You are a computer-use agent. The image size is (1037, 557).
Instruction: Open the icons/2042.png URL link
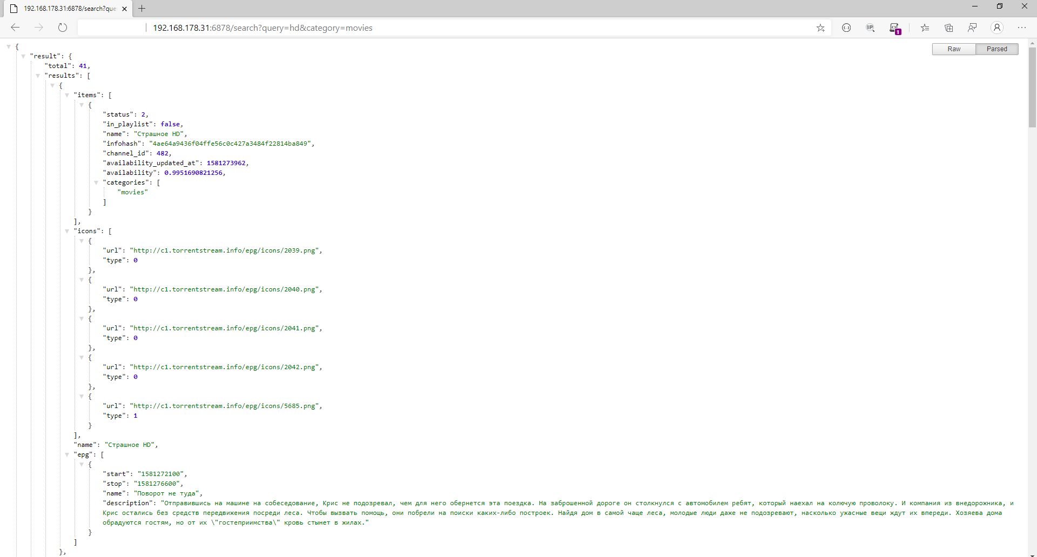tap(224, 368)
